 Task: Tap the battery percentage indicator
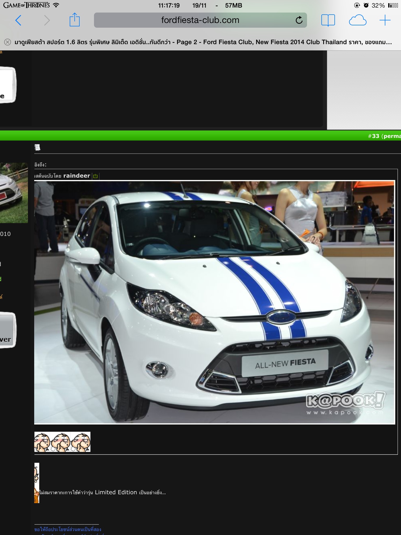[378, 5]
